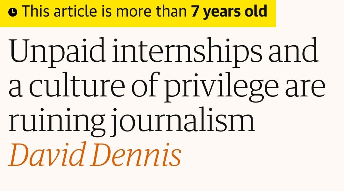The image size is (344, 191).
Task: Open author link David Dennis
Action: (95, 155)
